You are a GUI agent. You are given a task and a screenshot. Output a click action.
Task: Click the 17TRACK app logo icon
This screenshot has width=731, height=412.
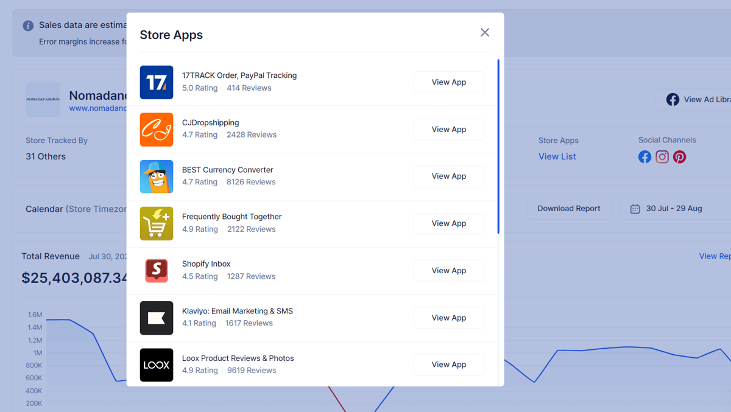[x=157, y=82]
